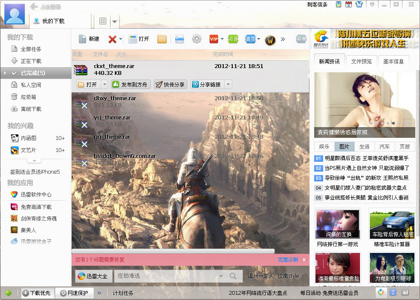Viewport: 420px width, 300px height.
Task: Close the red problem notification bar
Action: [x=304, y=260]
